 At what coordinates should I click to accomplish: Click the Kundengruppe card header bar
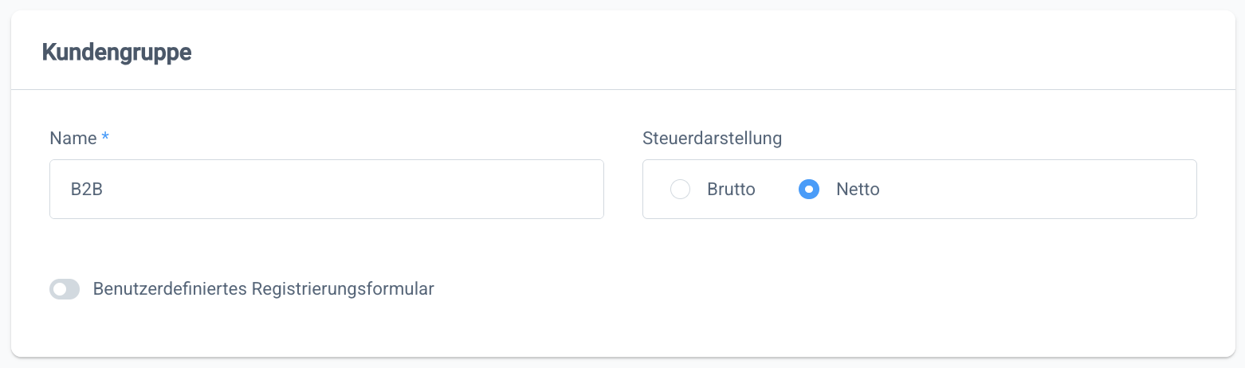(638, 53)
